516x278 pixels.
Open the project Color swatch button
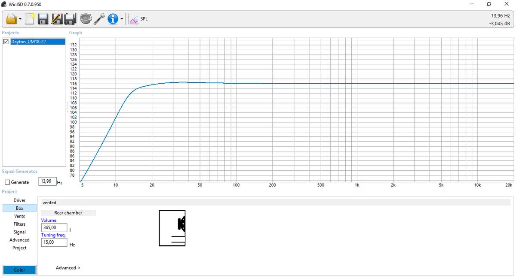(19, 270)
